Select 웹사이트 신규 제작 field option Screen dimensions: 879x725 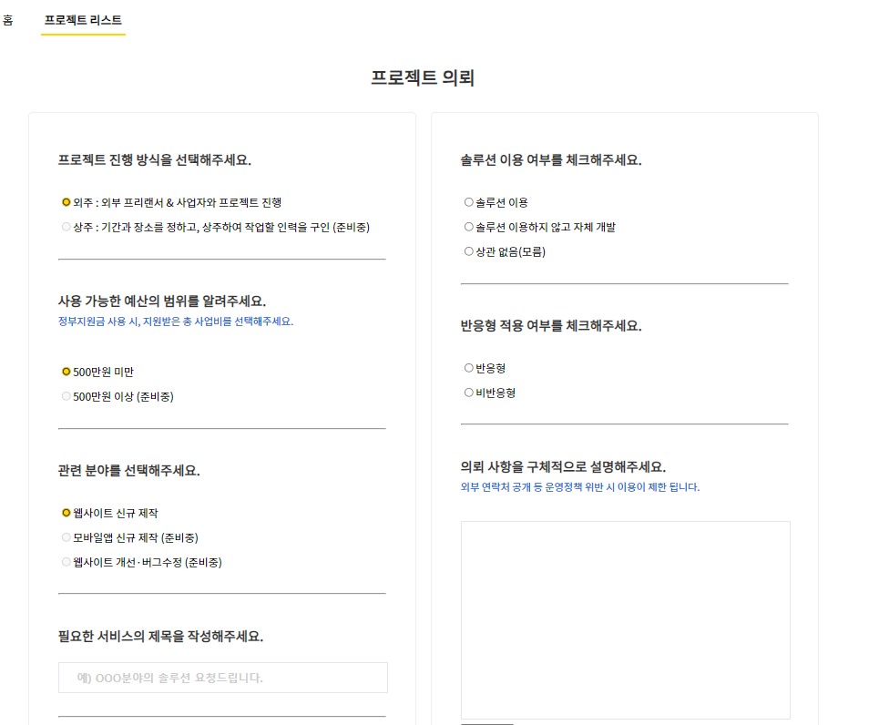coord(66,513)
